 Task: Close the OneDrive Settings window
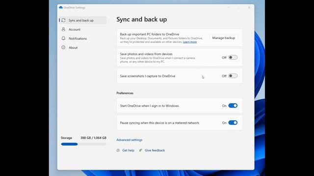point(249,8)
